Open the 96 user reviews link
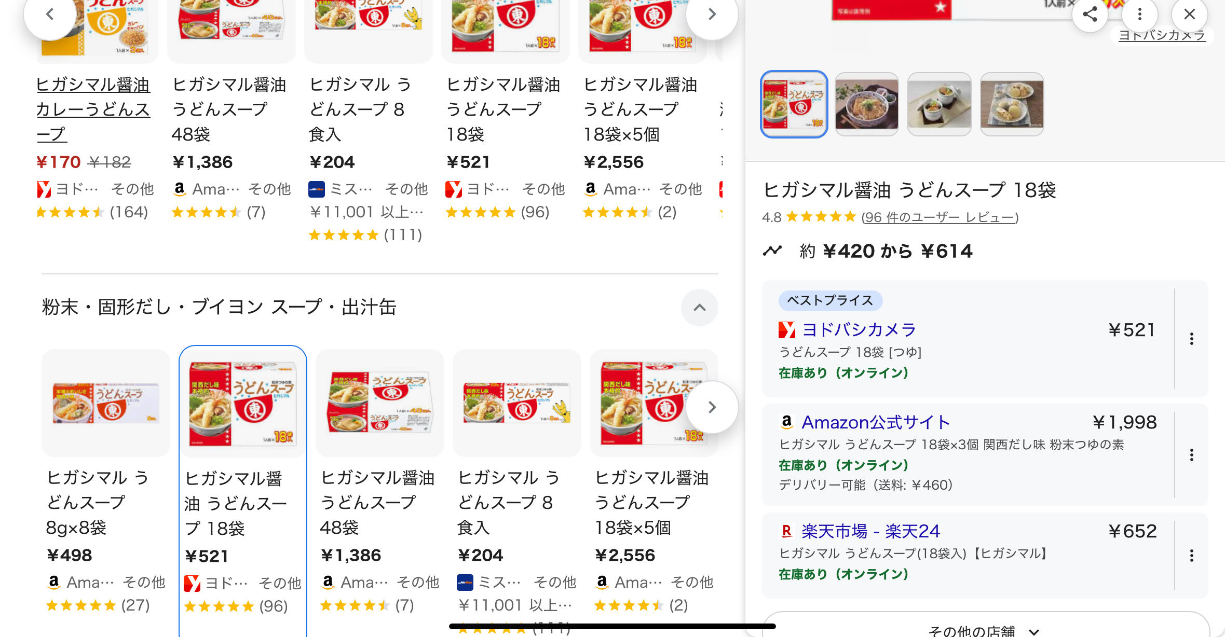This screenshot has height=637, width=1225. 940,217
